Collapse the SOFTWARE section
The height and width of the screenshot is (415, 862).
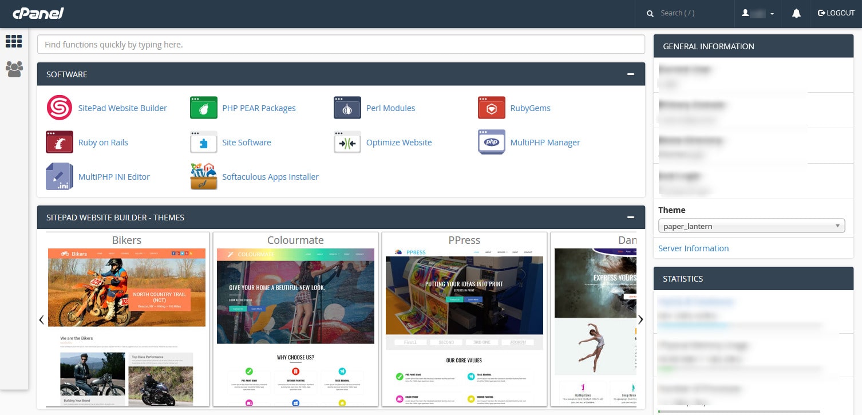click(631, 74)
